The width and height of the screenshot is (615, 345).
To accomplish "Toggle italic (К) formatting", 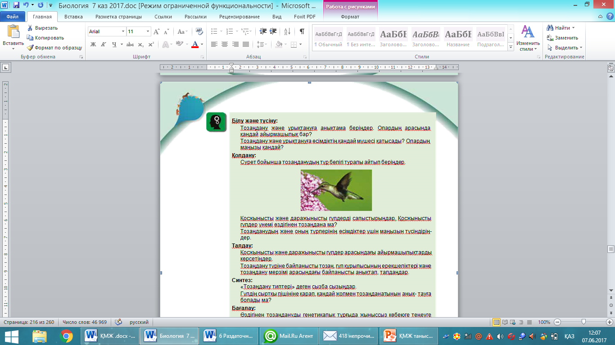I will tap(103, 44).
